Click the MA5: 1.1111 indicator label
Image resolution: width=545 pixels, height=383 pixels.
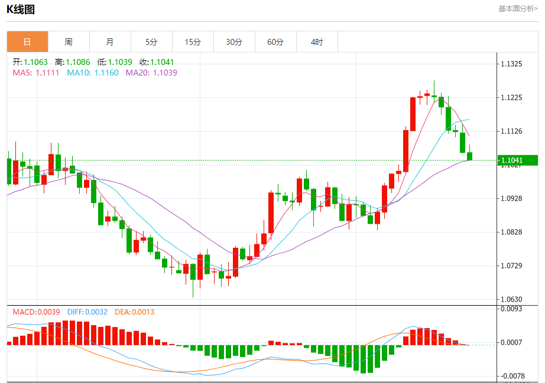[x=36, y=73]
